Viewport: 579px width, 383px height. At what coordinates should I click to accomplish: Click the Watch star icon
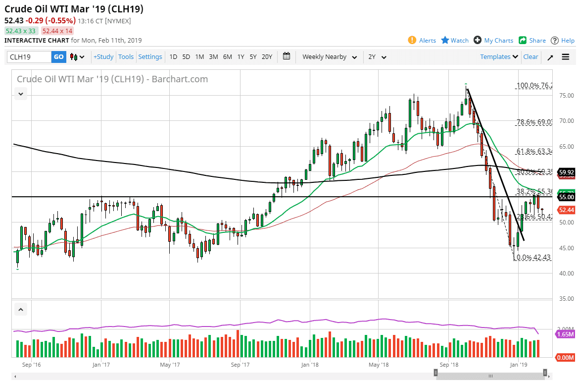pos(445,41)
